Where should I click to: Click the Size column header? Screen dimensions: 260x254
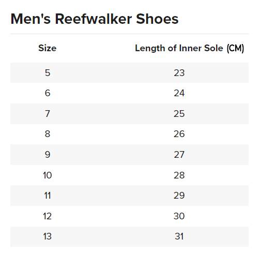pos(48,48)
